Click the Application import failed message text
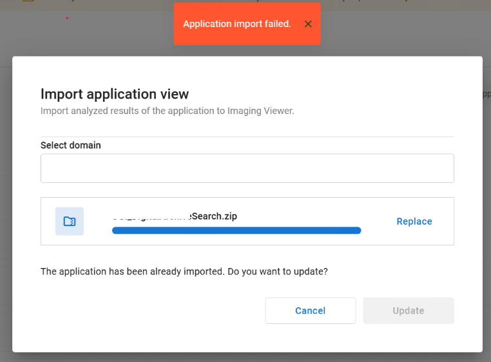 point(237,24)
